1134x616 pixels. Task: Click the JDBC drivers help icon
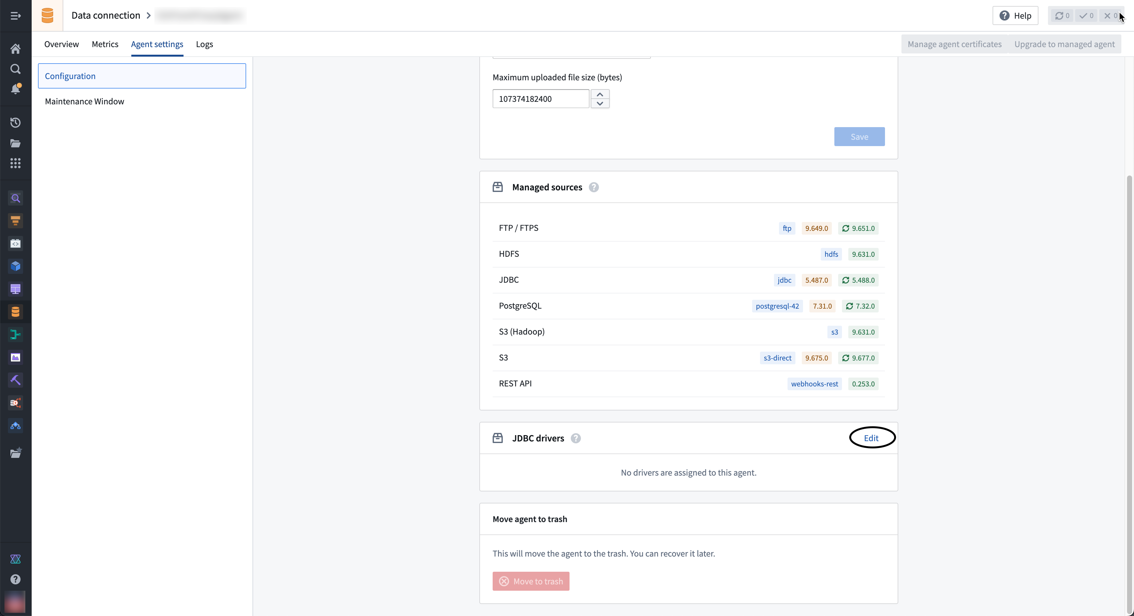(575, 438)
